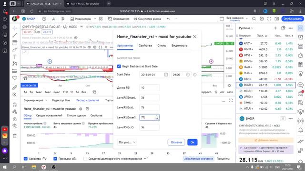The height and width of the screenshot is (171, 305).
Task: Open indicator templates grid icon
Action: pyautogui.click(x=101, y=19)
